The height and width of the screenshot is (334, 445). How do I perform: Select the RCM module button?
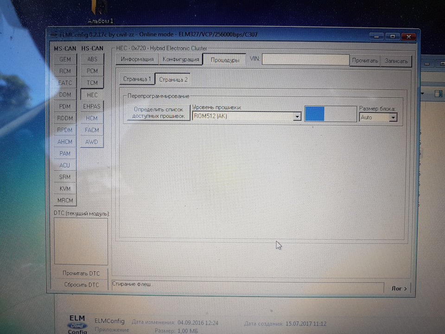click(x=65, y=71)
